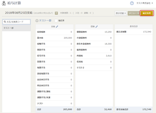Click the 所得税 row with 3,910
The height and width of the screenshot is (113, 156).
(x=94, y=56)
